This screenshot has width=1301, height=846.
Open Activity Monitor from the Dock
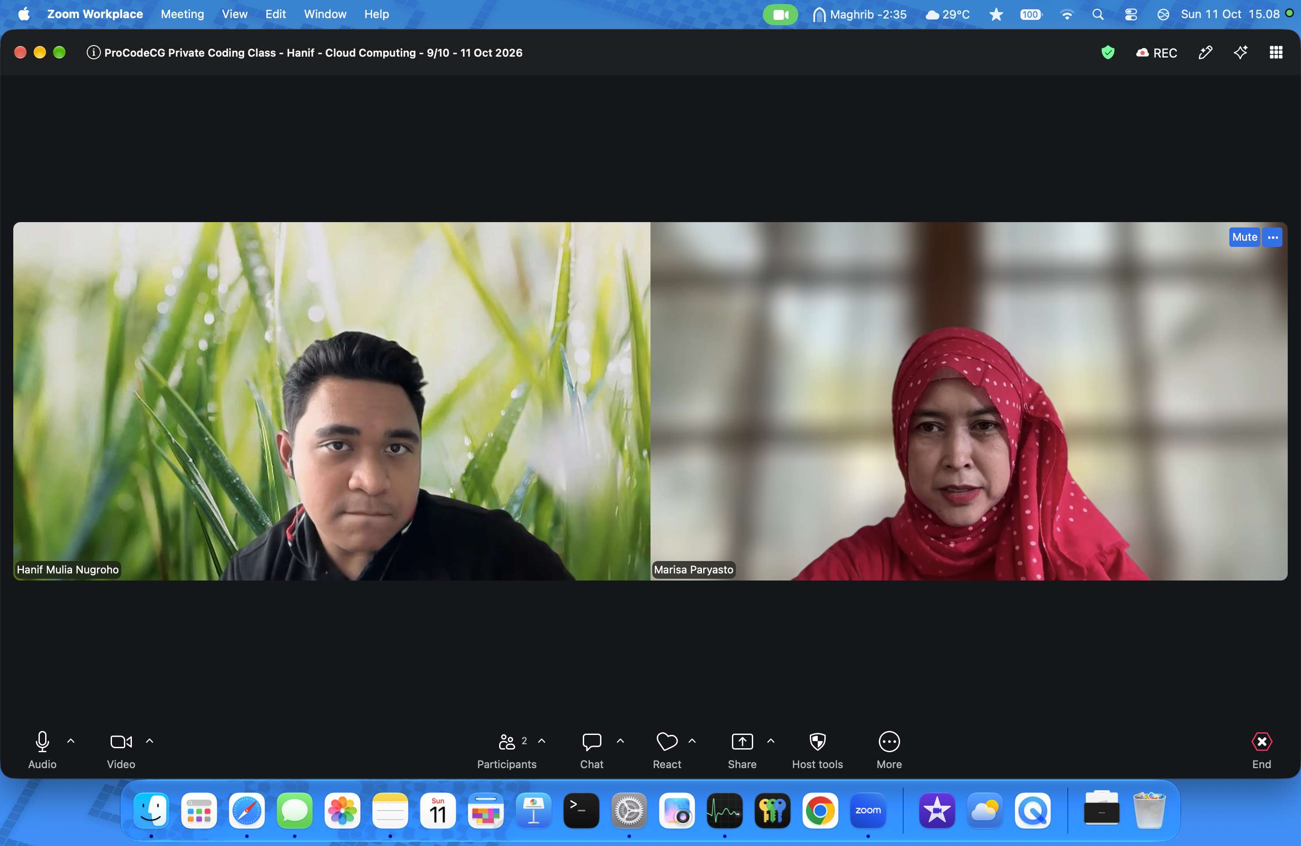tap(724, 811)
